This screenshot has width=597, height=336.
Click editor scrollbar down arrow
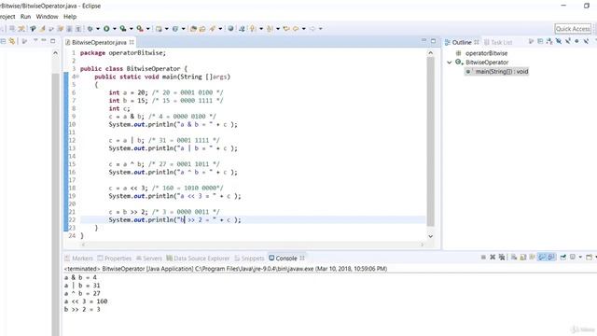pyautogui.click(x=431, y=236)
